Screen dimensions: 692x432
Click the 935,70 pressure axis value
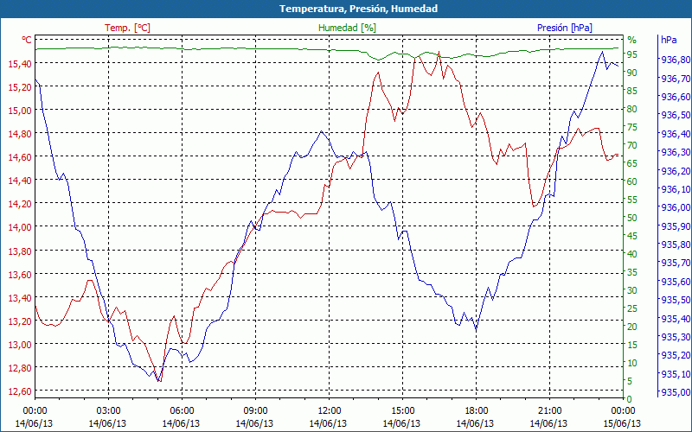(676, 264)
